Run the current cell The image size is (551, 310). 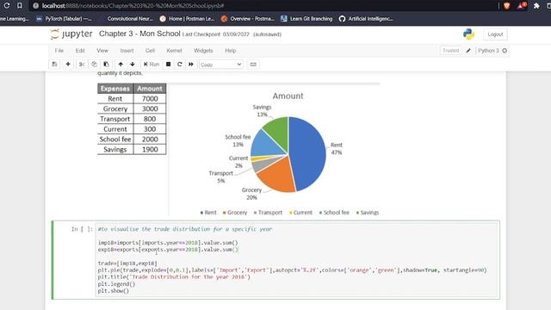coord(152,65)
